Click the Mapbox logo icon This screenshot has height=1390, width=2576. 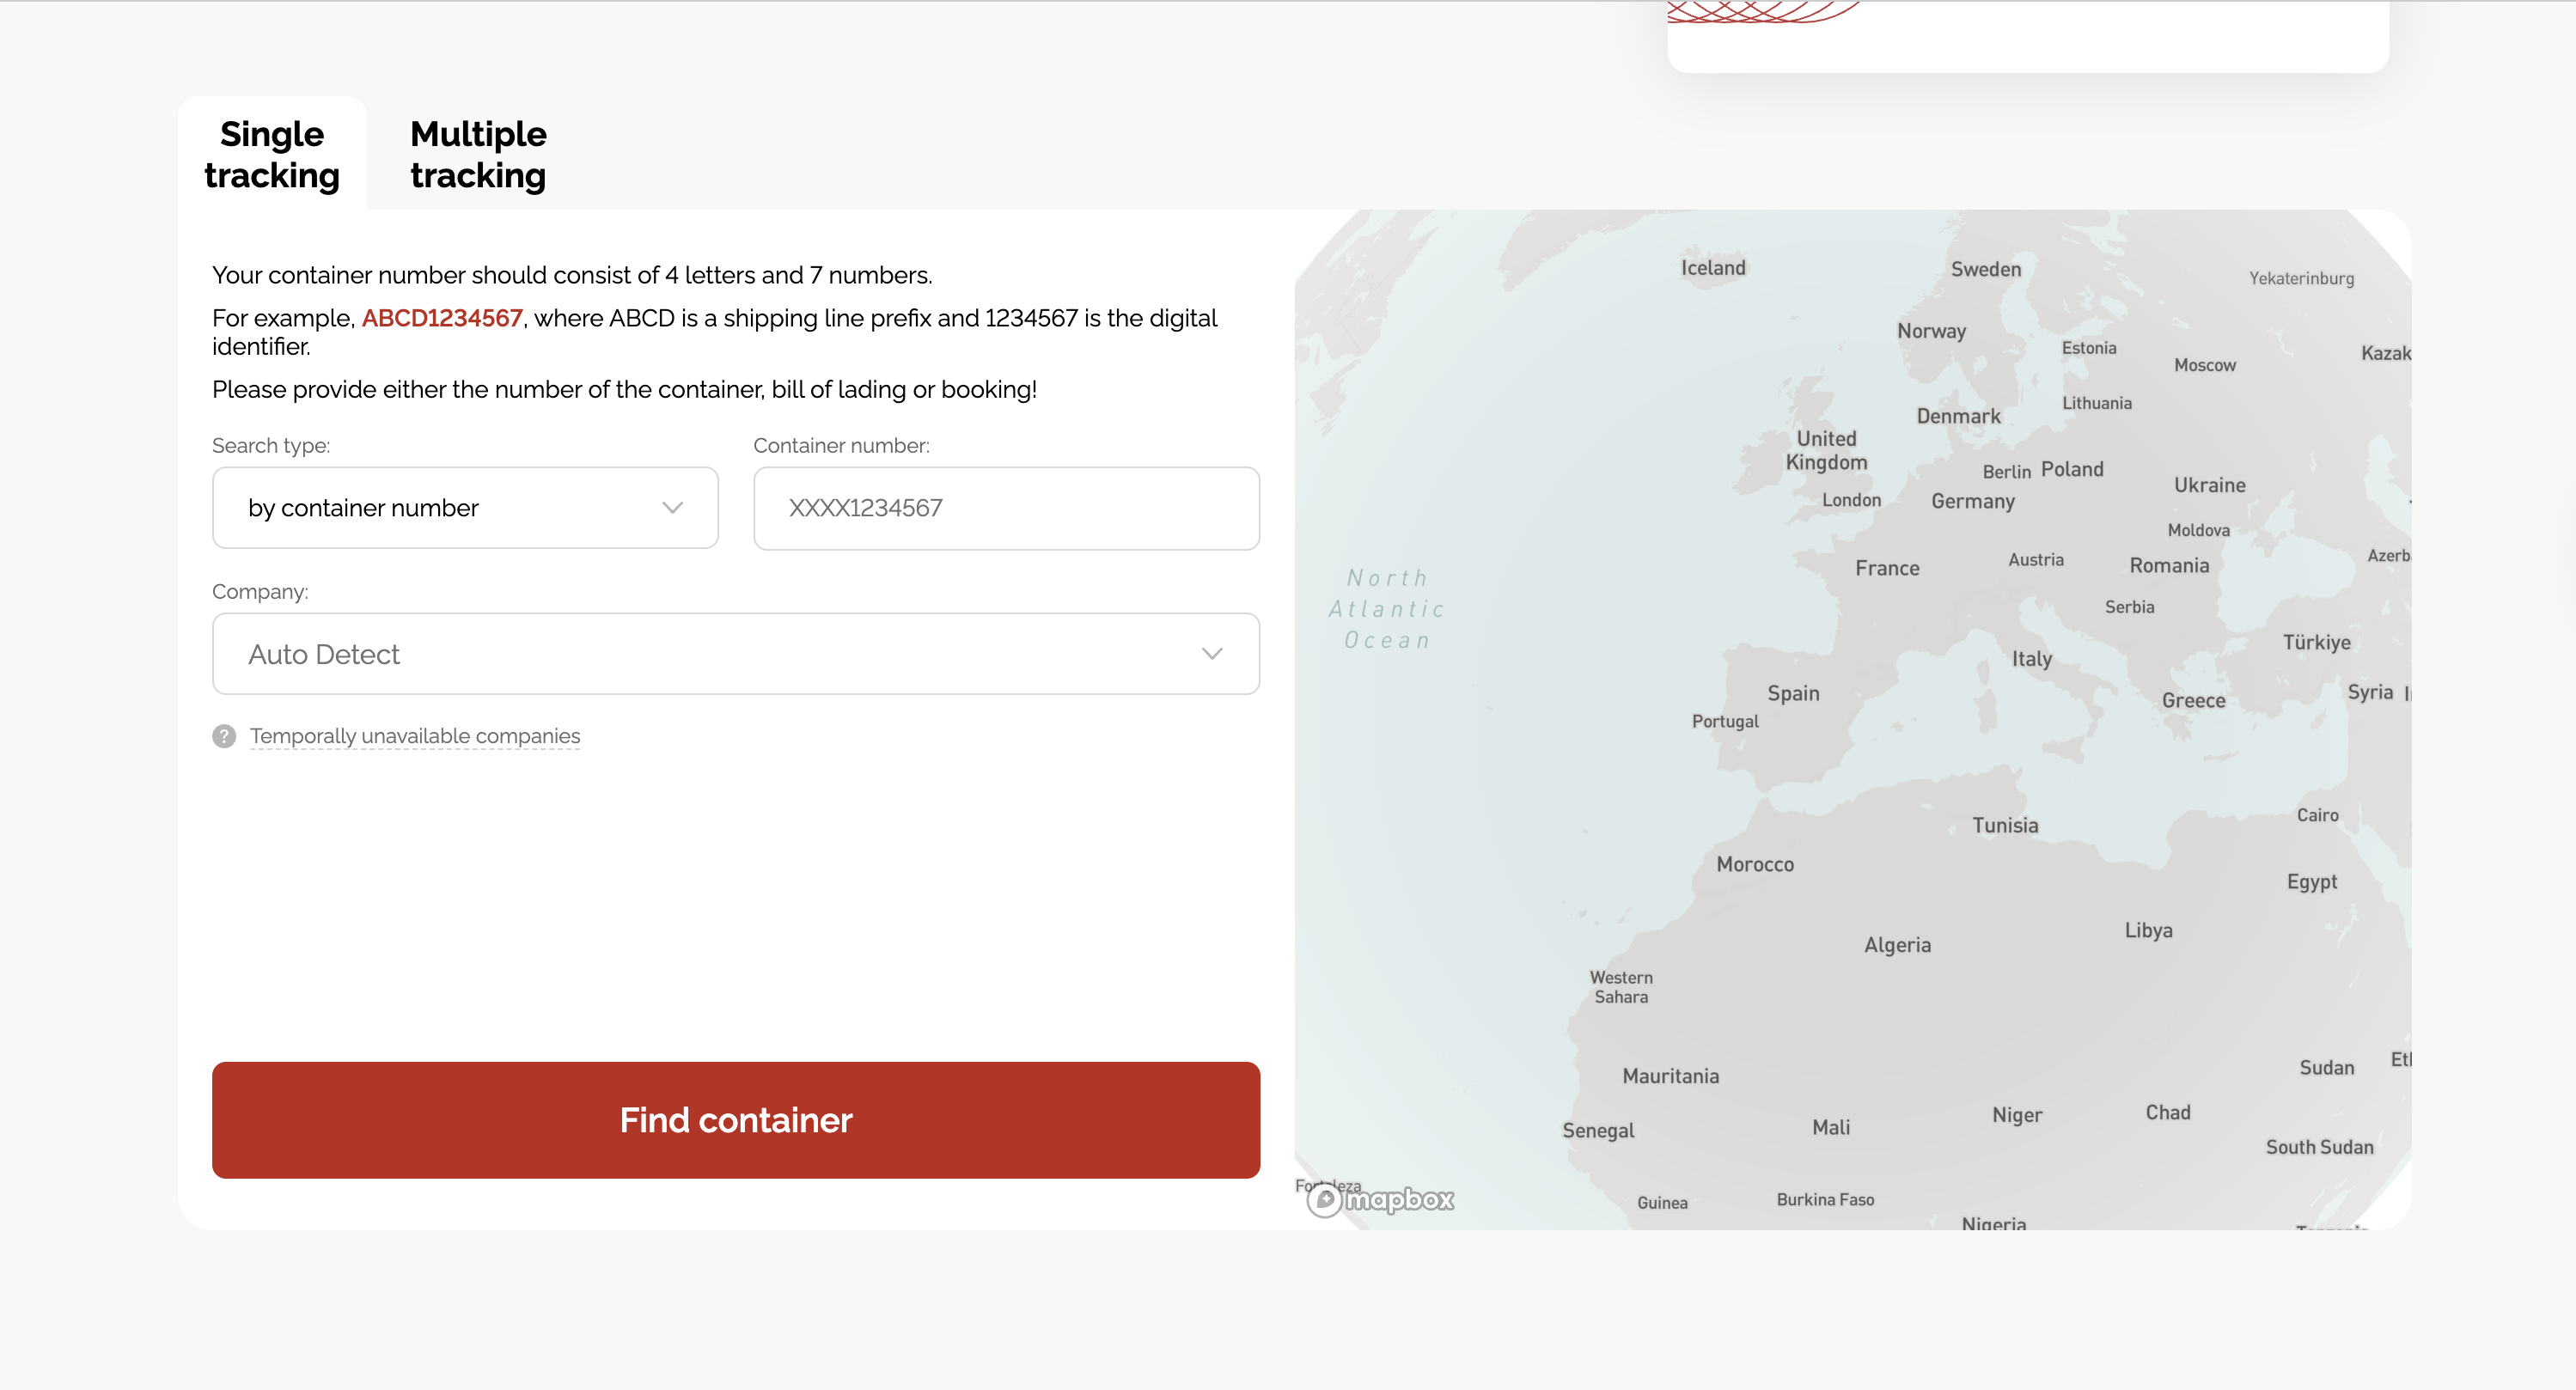1325,1199
